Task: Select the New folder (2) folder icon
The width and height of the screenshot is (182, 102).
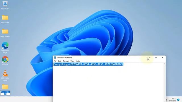Action: coord(5,87)
